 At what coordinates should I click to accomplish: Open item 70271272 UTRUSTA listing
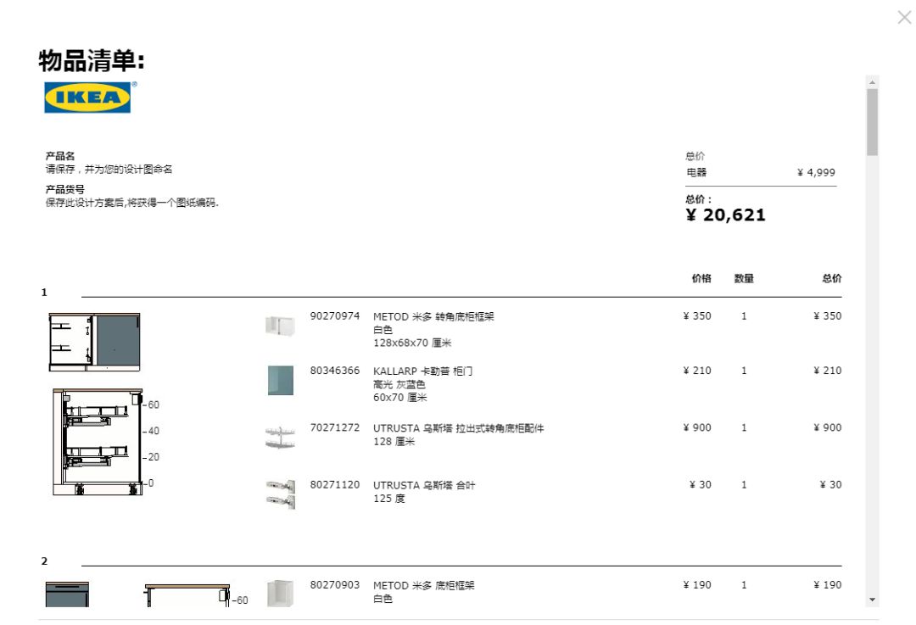337,427
